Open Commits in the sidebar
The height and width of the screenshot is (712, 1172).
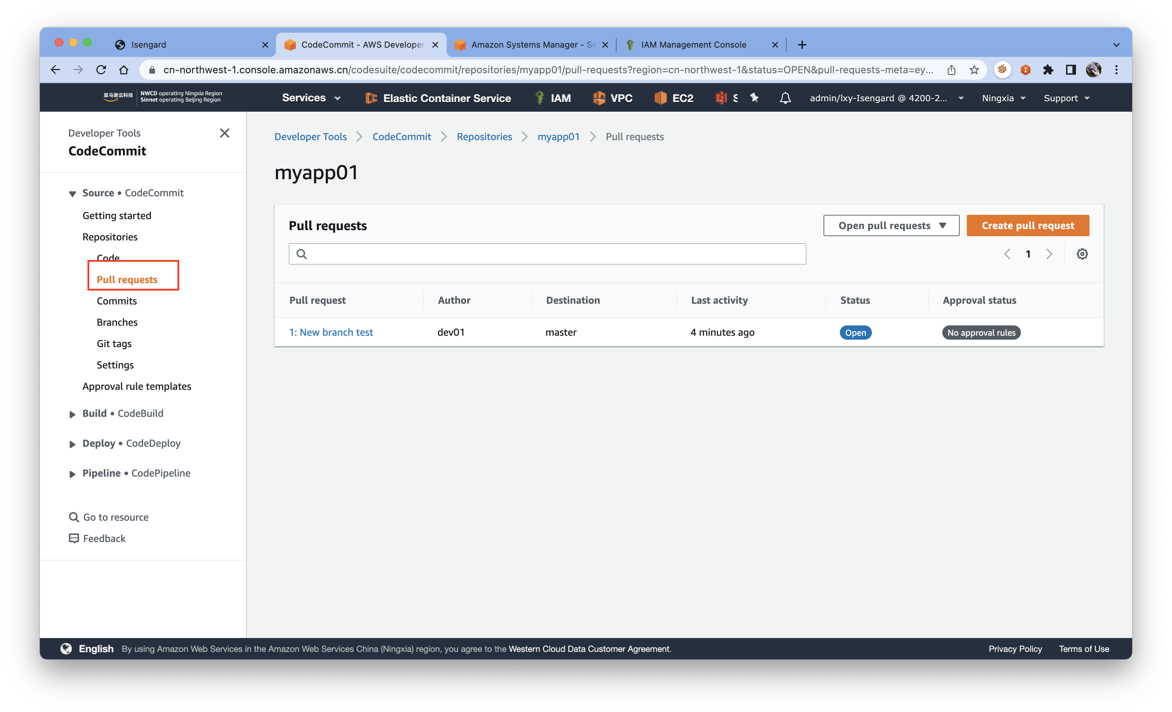tap(117, 301)
